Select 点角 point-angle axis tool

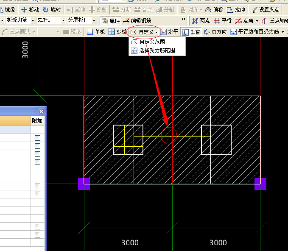tap(245, 21)
